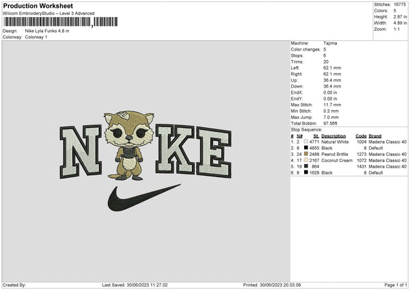Click the "EndY:" label
The width and height of the screenshot is (410, 290).
297,98
